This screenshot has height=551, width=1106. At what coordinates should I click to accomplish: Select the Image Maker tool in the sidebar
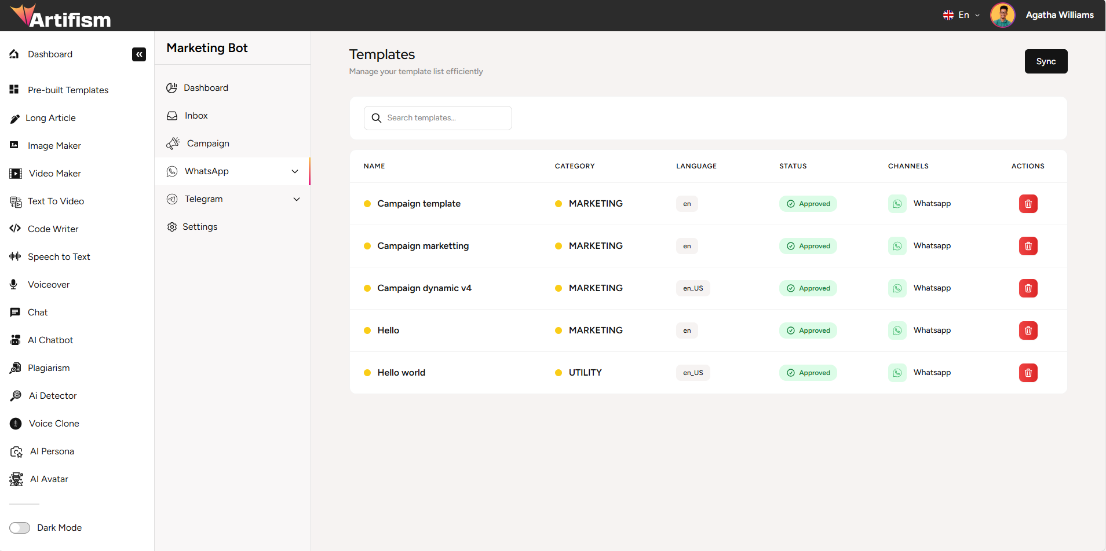[x=54, y=145]
